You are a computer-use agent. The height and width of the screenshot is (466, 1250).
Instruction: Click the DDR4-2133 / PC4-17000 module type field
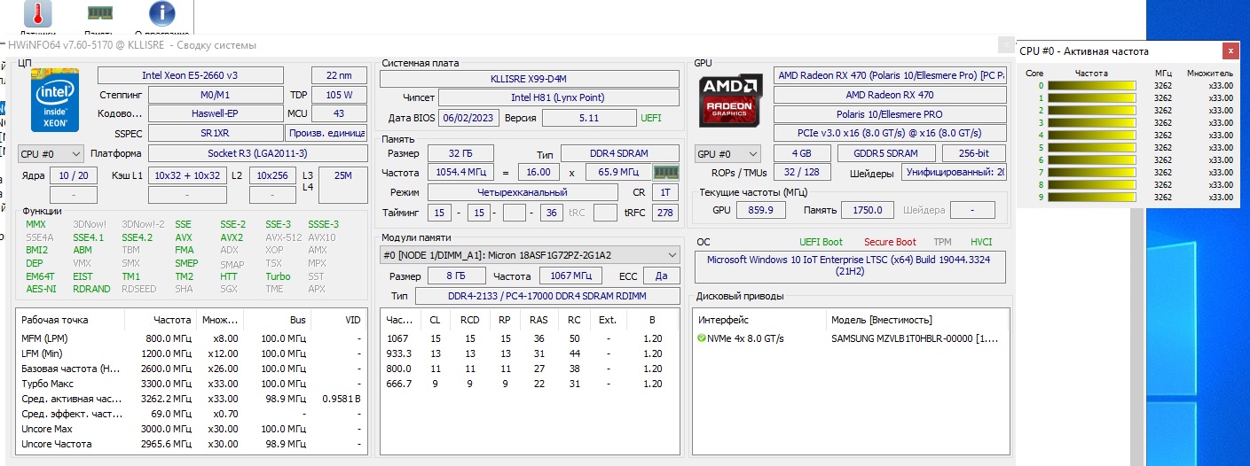pos(547,296)
